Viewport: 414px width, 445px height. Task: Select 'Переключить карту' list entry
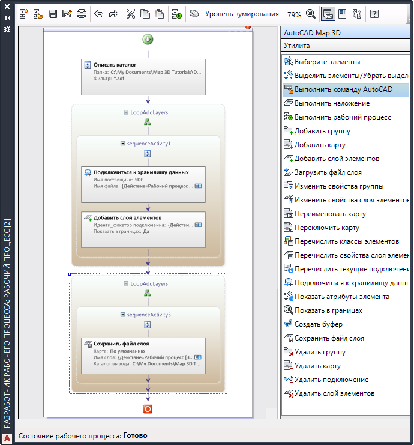(346, 228)
